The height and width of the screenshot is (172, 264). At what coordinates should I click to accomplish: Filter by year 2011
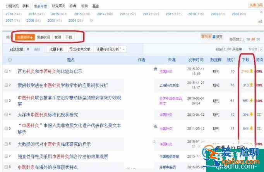(173, 14)
